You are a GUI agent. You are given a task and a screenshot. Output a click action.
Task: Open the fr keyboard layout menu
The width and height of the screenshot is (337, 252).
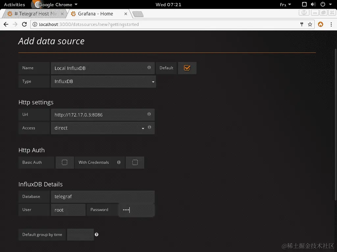coord(285,5)
